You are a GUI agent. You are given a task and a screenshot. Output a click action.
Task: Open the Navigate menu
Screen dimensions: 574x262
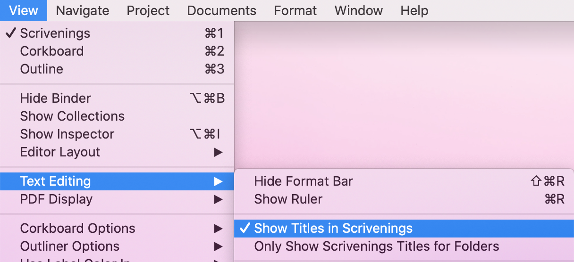coord(83,10)
